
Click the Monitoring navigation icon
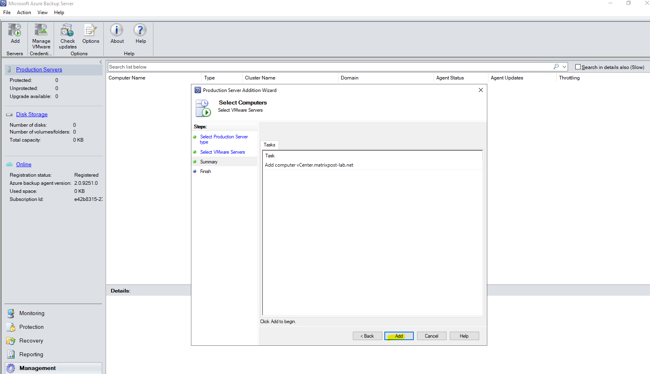(11, 313)
